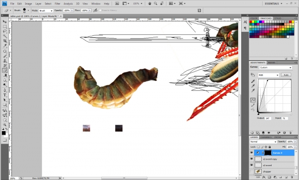Screen dimensions: 299x180
Task: Switch to the Masks tab
Action: click(x=272, y=63)
